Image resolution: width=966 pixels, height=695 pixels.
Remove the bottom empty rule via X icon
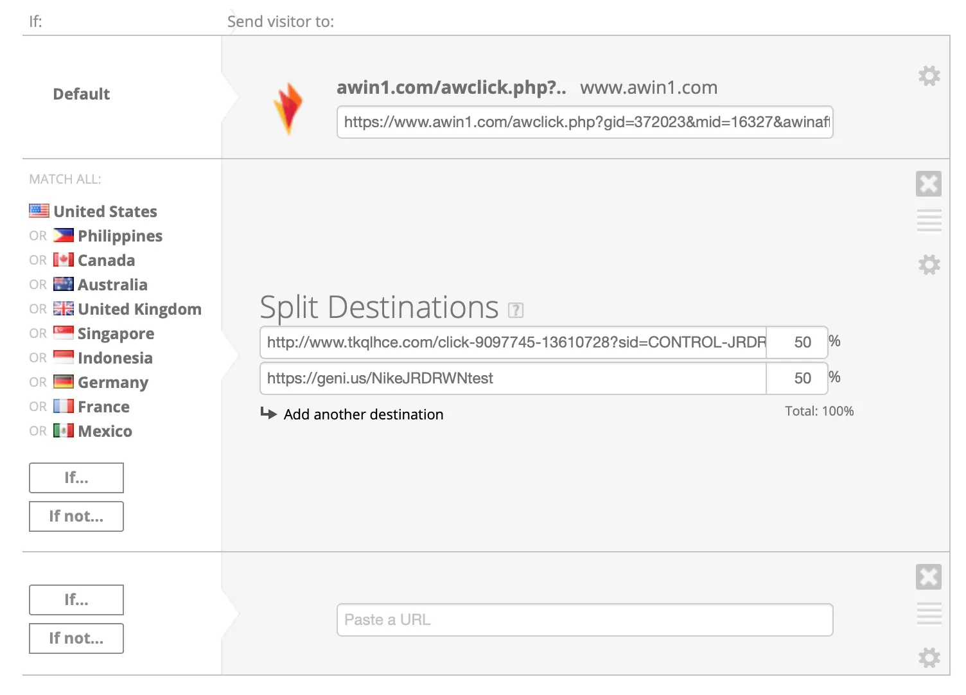(929, 576)
